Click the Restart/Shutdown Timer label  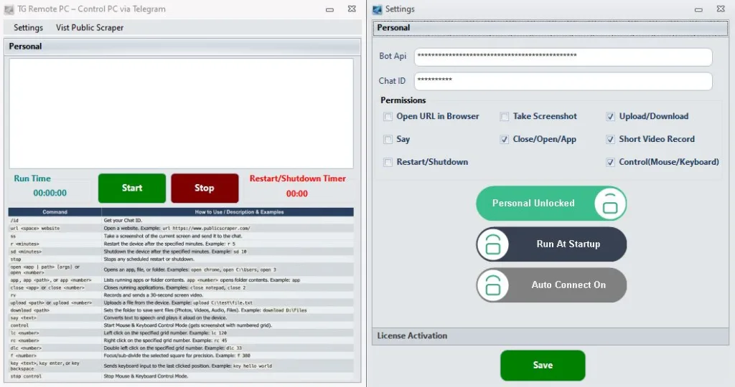(x=298, y=178)
